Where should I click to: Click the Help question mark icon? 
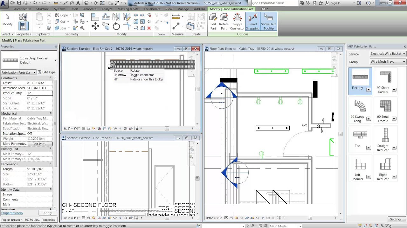pos(369,3)
